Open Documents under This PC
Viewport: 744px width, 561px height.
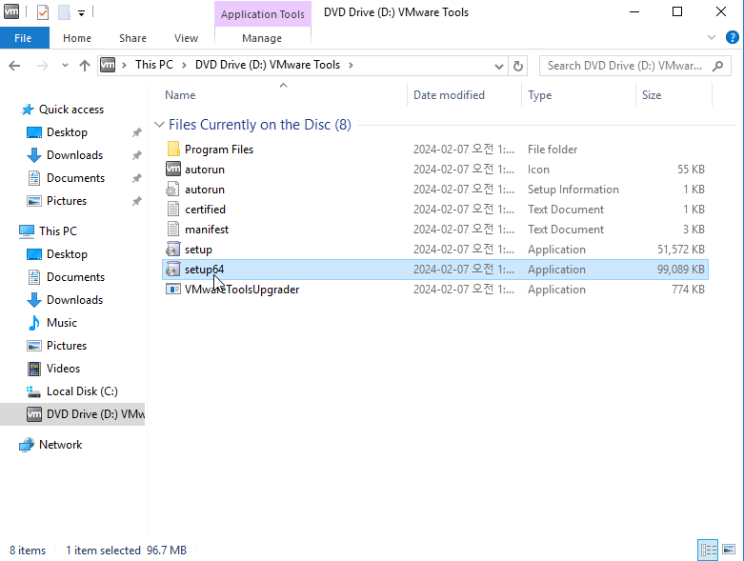75,277
